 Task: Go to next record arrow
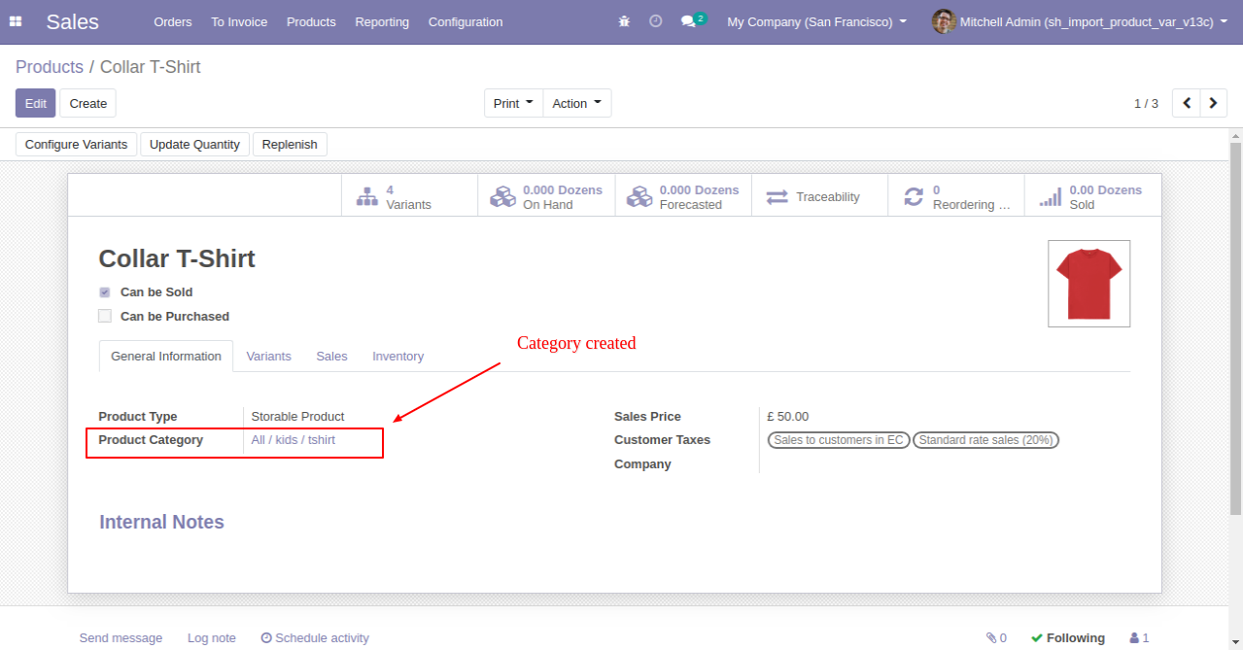pos(1214,103)
